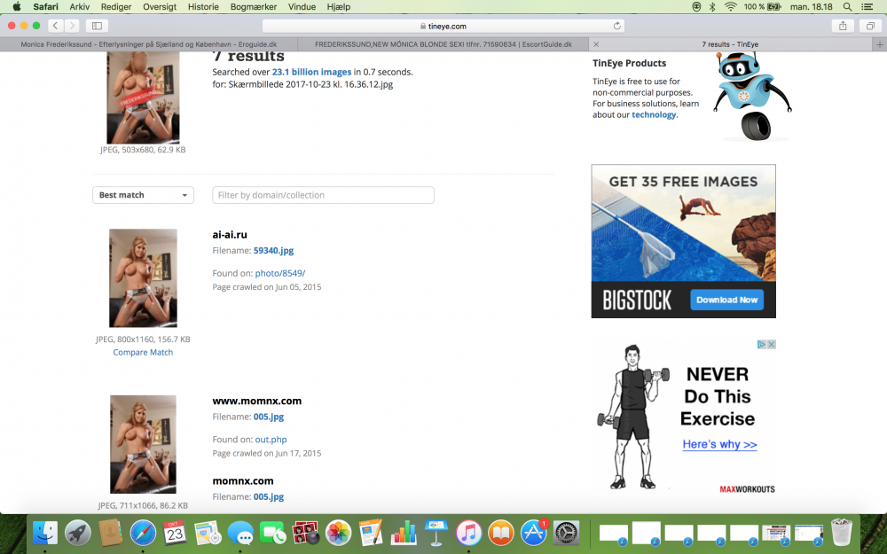This screenshot has width=887, height=554.
Task: Close the '7 results - TinEye' tab
Action: click(x=596, y=44)
